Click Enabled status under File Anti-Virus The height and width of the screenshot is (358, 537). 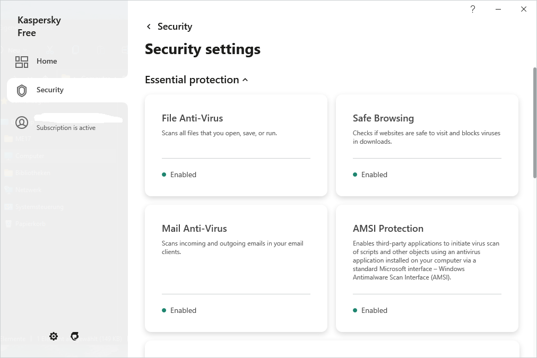183,174
